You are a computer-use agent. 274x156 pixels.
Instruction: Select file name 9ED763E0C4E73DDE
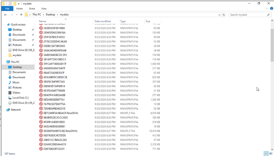tap(54, 135)
